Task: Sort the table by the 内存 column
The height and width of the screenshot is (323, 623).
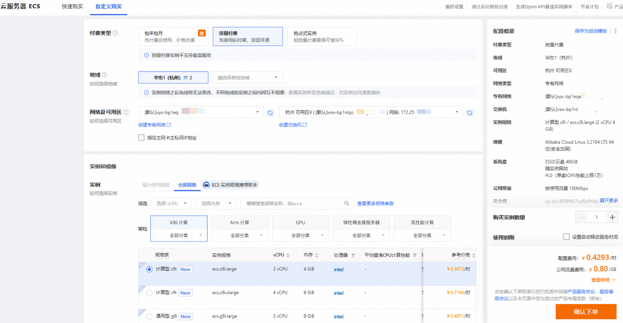Action: click(x=317, y=255)
